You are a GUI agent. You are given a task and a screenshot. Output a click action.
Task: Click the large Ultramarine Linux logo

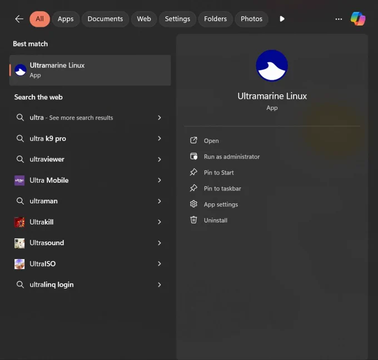click(272, 66)
